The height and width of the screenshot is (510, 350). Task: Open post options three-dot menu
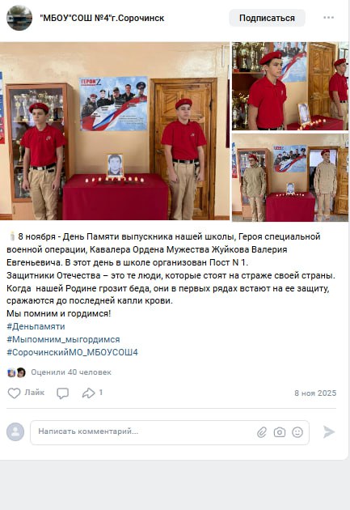[x=328, y=18]
